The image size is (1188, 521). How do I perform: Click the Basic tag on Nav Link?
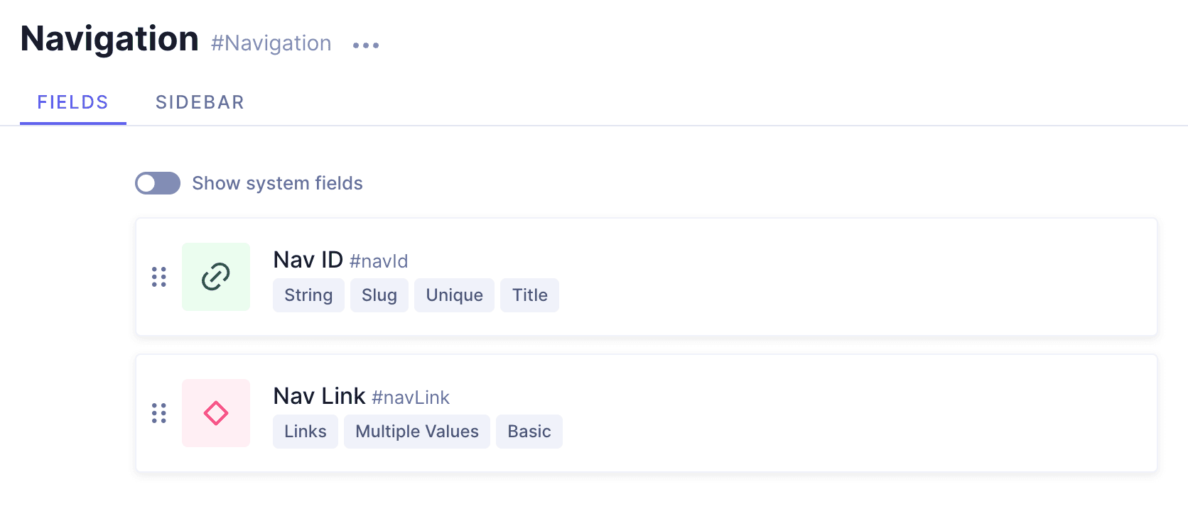pyautogui.click(x=529, y=432)
